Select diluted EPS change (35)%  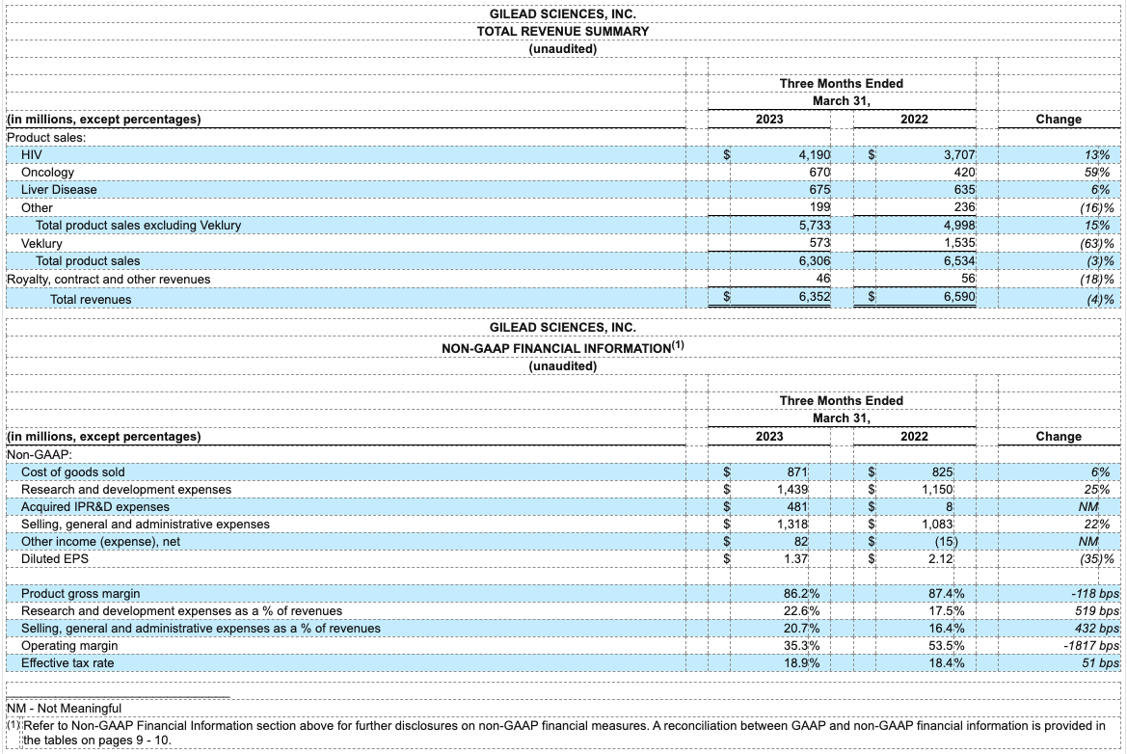click(1097, 559)
